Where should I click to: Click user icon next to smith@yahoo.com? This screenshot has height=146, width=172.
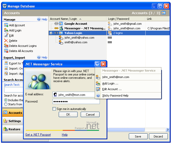(61, 42)
